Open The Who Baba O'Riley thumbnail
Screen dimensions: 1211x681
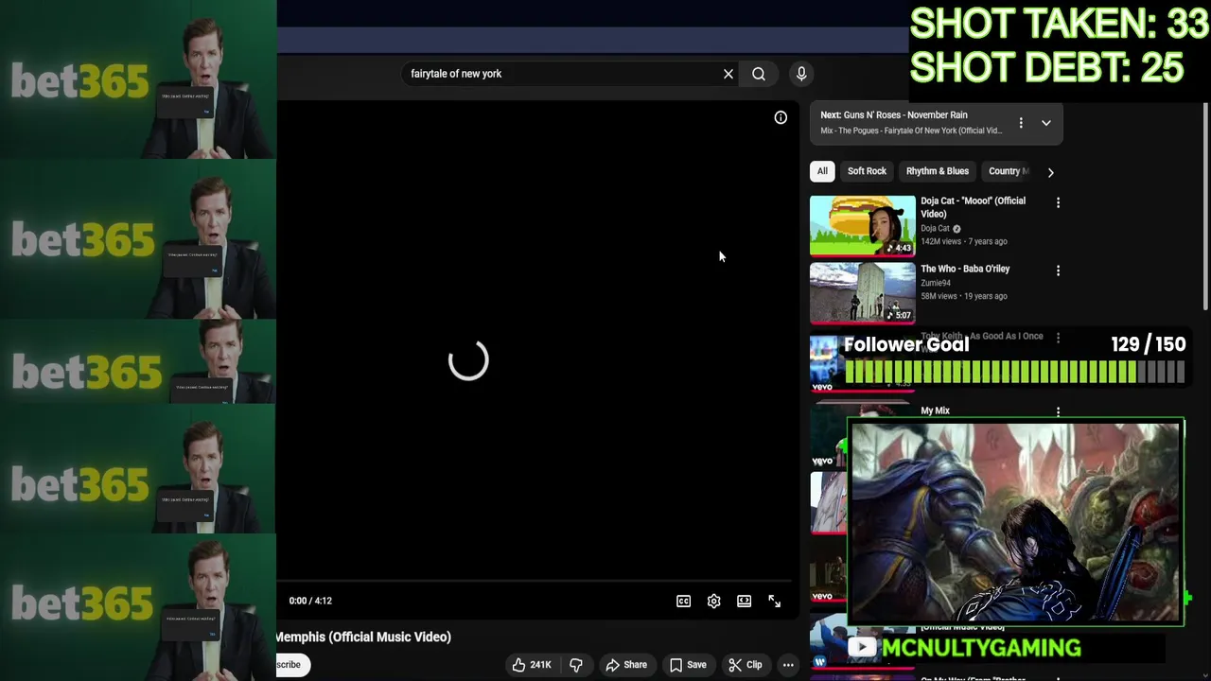(x=863, y=293)
